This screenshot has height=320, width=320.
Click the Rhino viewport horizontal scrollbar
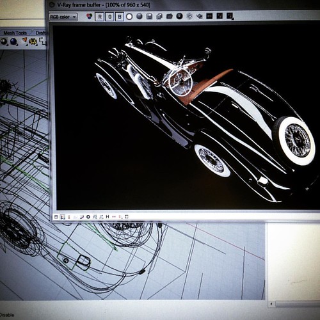tap(294, 303)
